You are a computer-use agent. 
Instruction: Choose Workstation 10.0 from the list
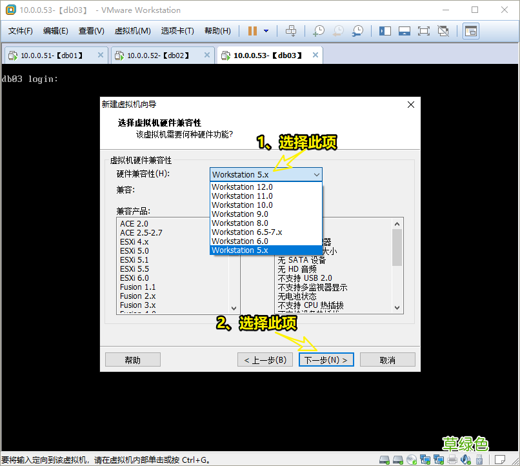[x=266, y=205]
